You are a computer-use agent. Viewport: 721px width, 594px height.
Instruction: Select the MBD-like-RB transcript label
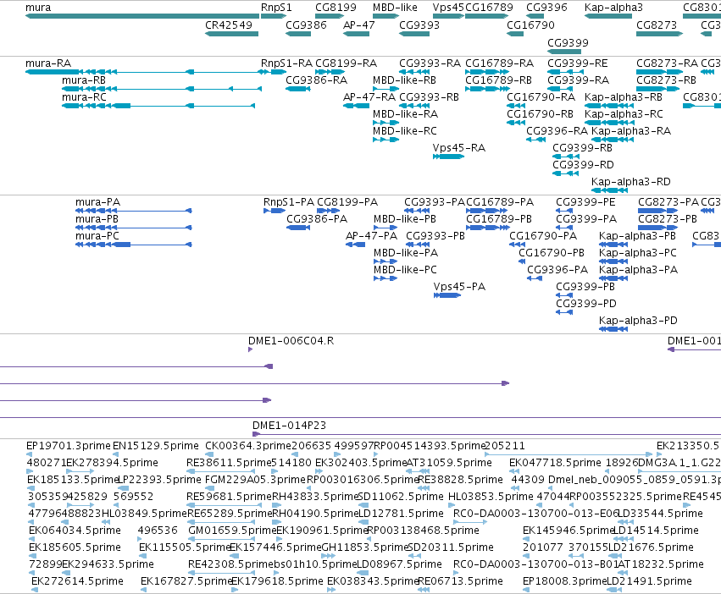click(405, 80)
